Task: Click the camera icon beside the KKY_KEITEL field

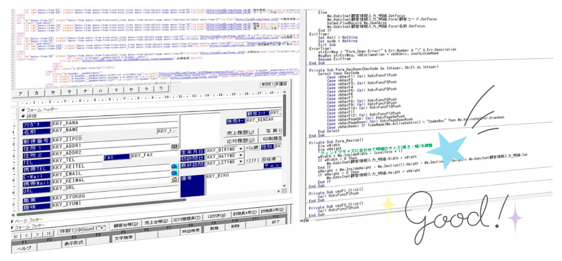Action: 174,166
